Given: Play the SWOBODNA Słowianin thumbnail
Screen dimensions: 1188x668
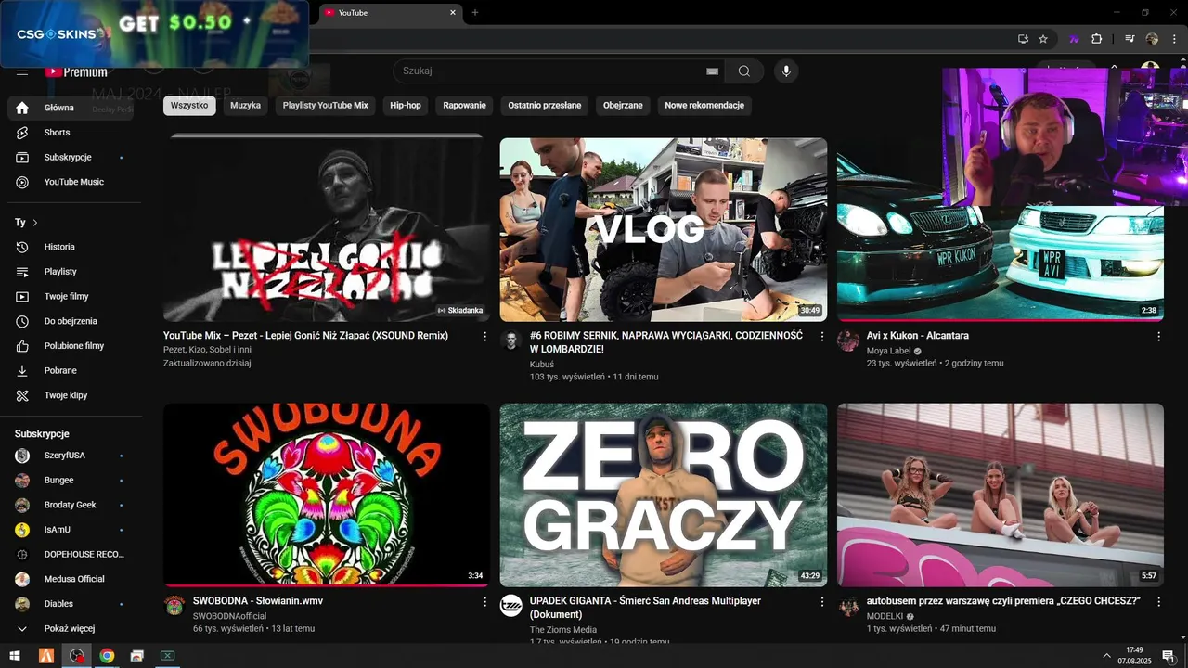Looking at the screenshot, I should (327, 495).
